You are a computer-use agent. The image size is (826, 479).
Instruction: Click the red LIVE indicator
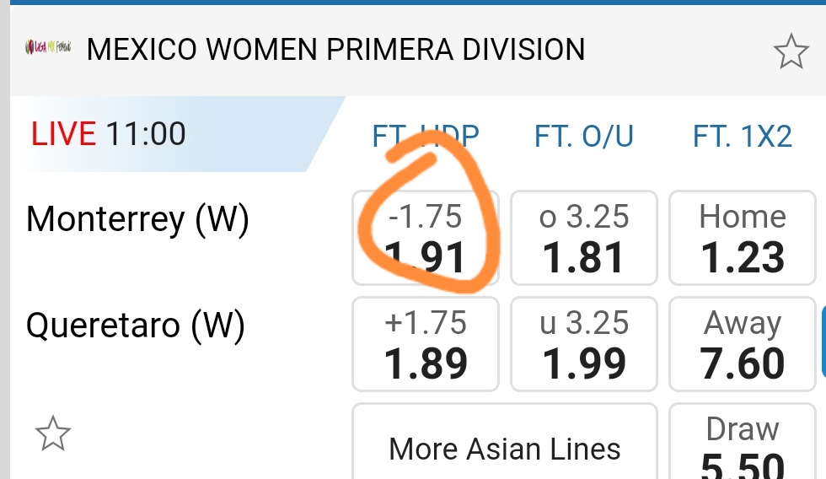[x=64, y=134]
